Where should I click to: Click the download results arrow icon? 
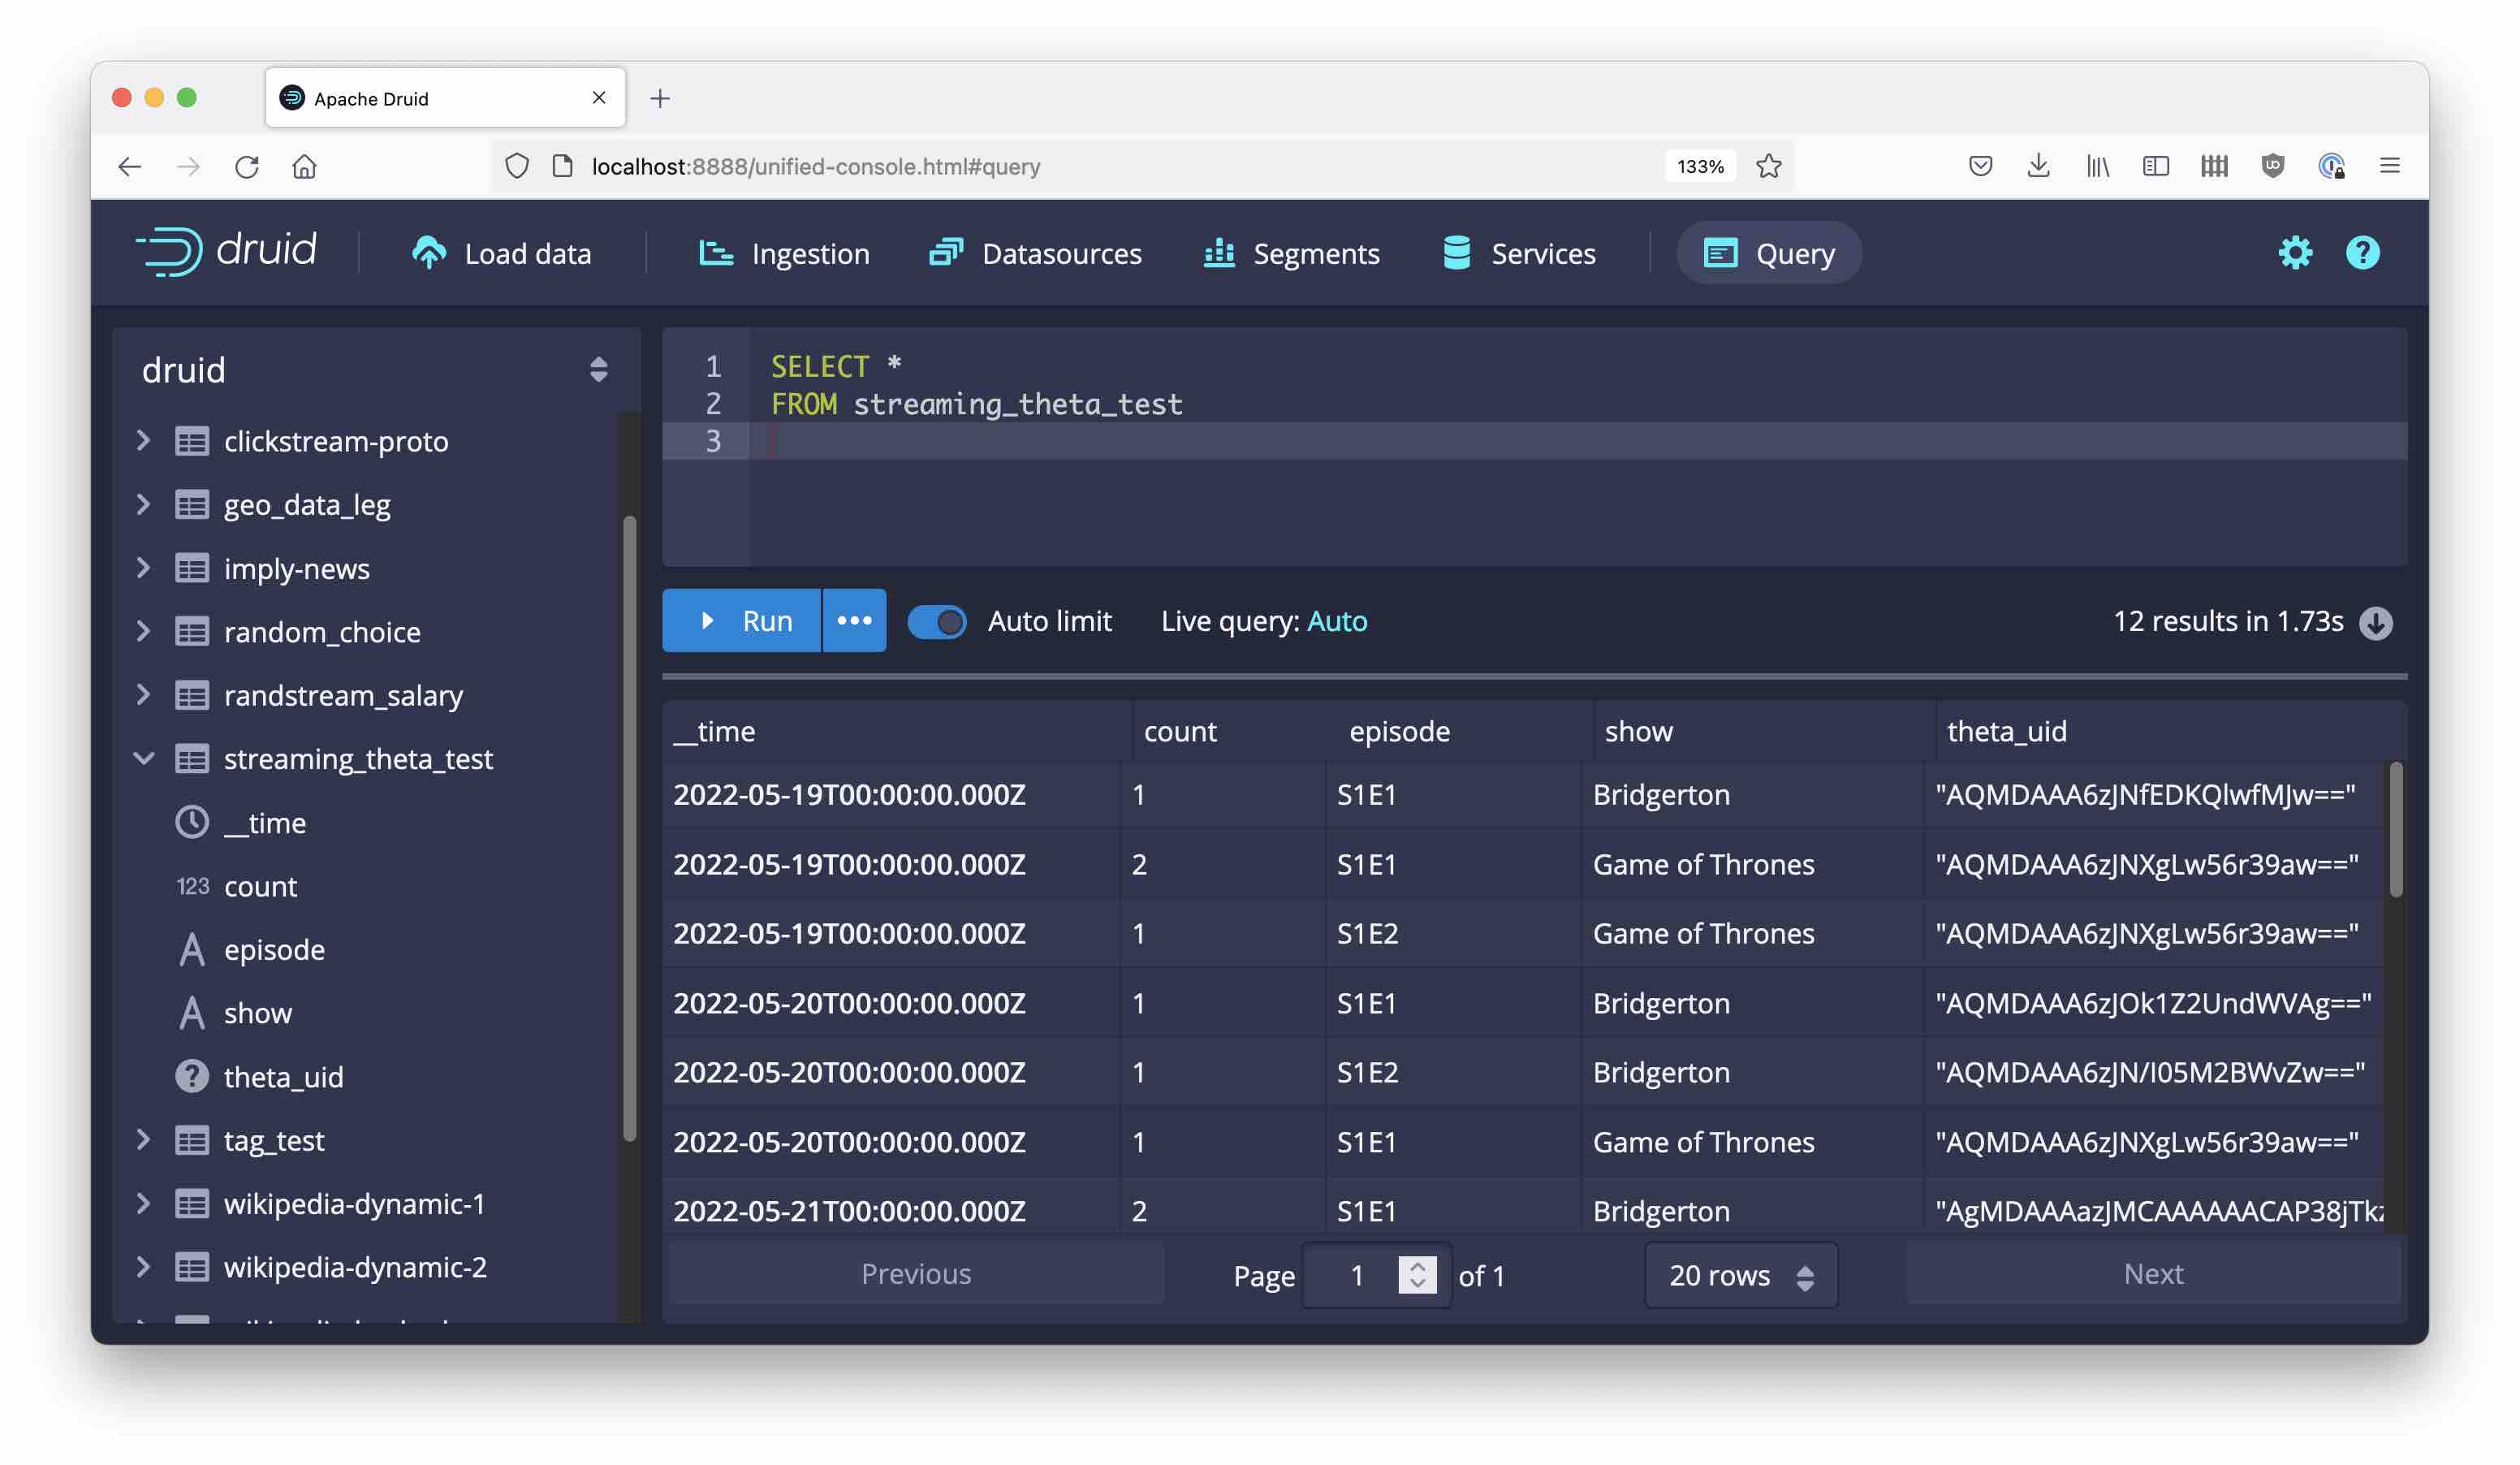2375,623
